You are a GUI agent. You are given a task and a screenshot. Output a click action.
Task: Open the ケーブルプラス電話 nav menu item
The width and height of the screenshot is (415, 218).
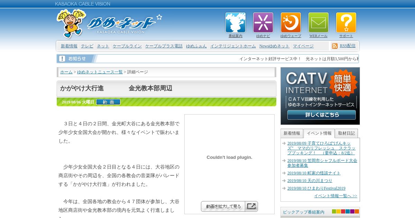coord(164,46)
